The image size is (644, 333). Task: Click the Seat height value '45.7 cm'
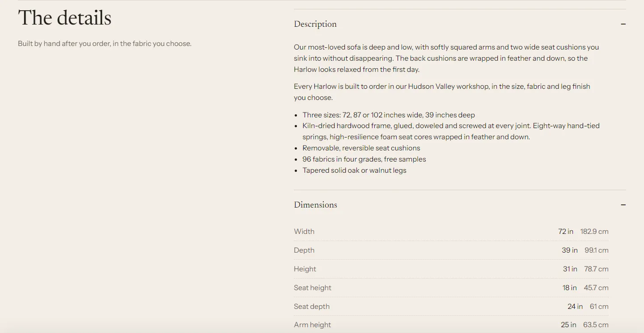pos(596,287)
